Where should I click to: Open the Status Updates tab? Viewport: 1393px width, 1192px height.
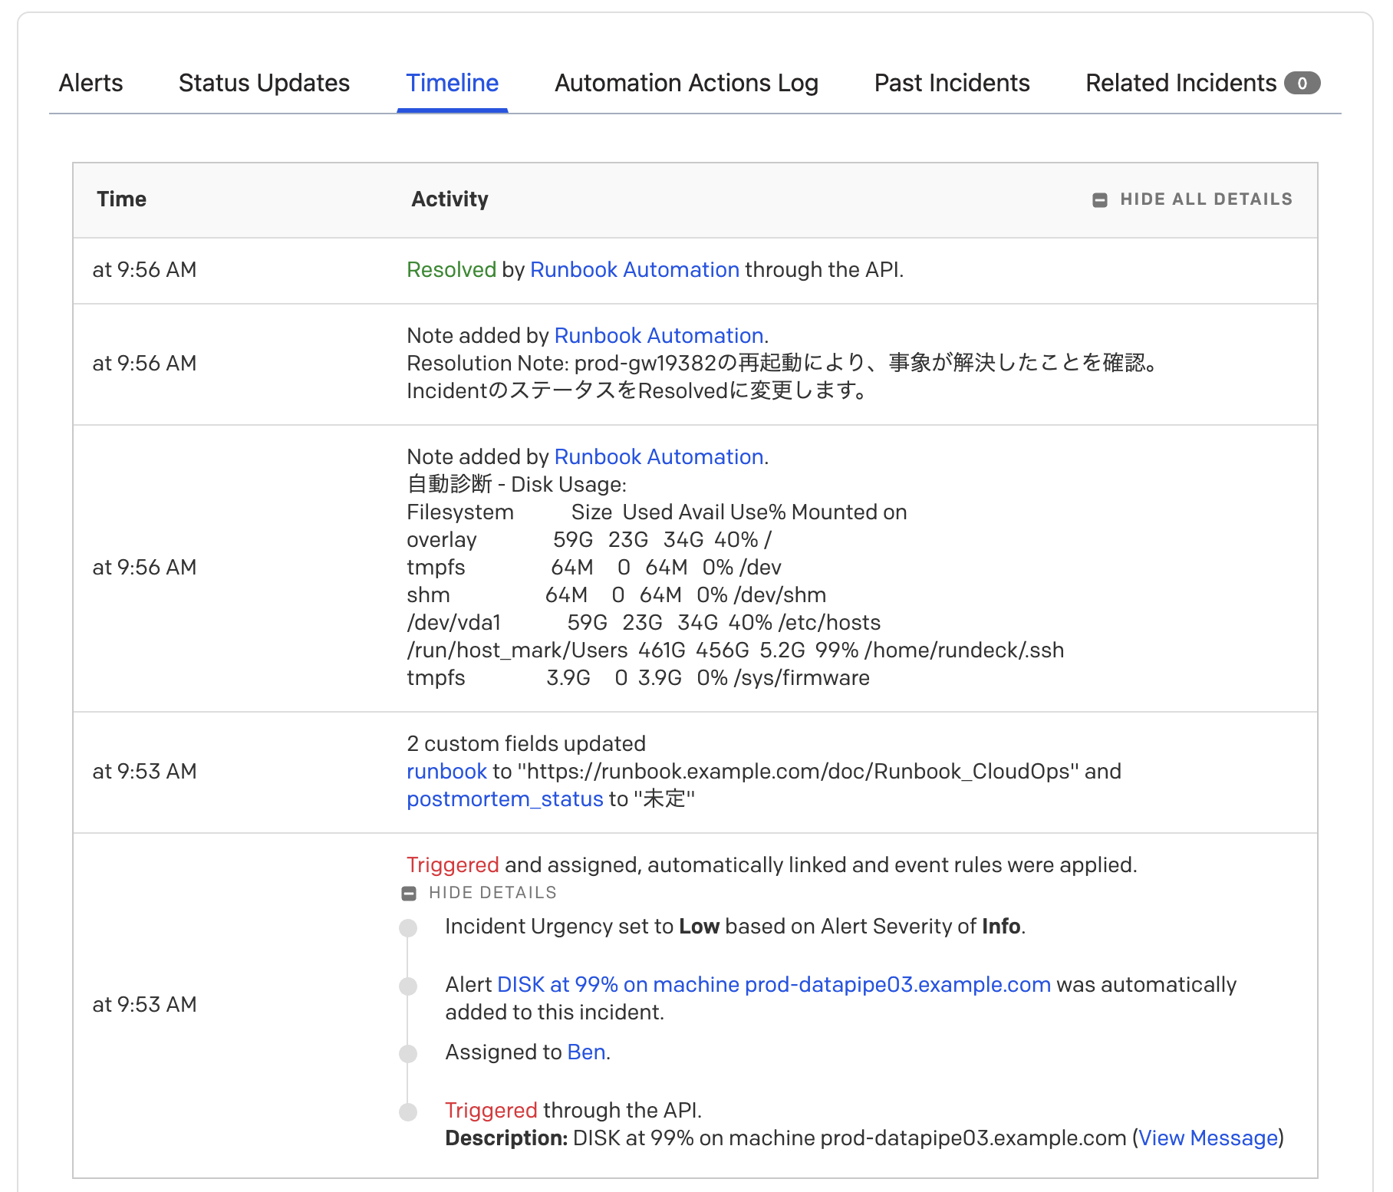pos(264,83)
